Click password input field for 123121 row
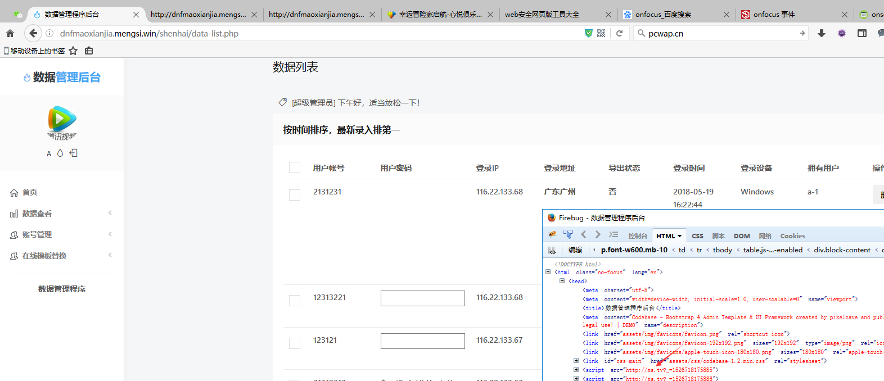 [423, 341]
